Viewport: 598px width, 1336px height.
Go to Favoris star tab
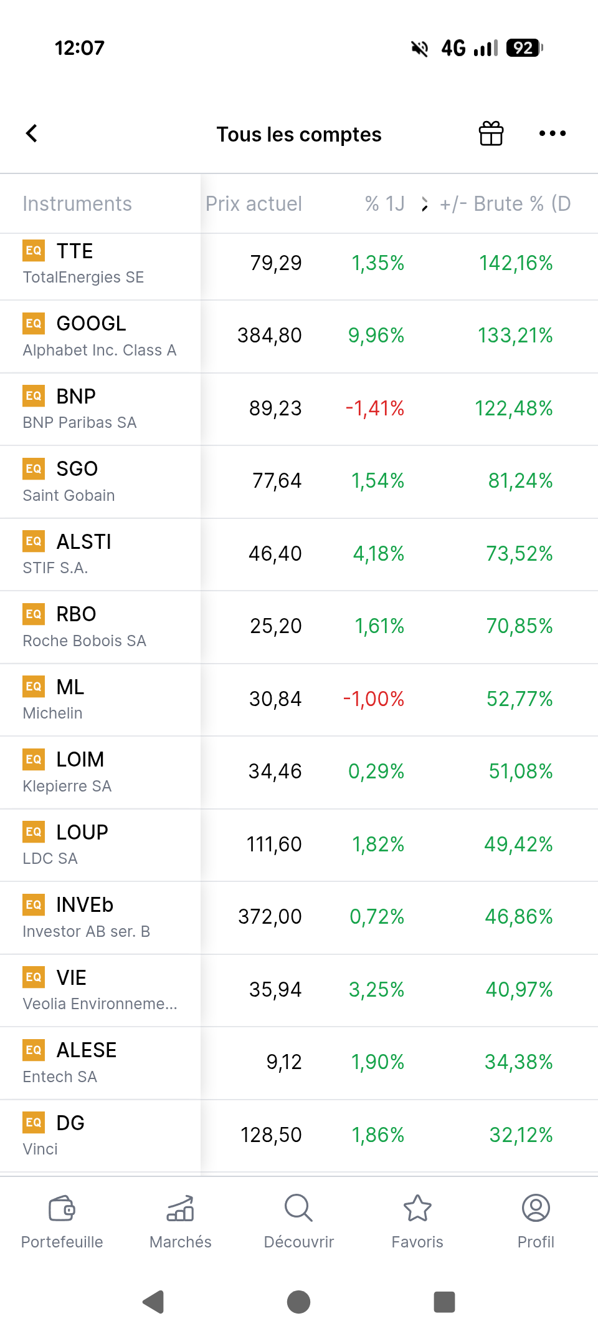coord(417,1221)
